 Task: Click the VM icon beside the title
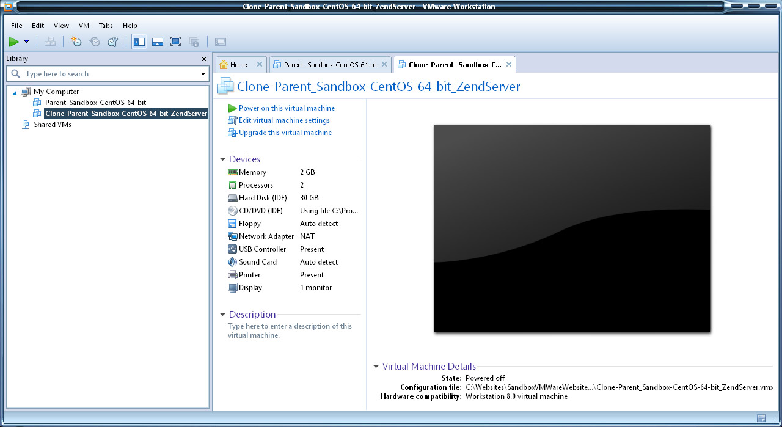tap(226, 86)
